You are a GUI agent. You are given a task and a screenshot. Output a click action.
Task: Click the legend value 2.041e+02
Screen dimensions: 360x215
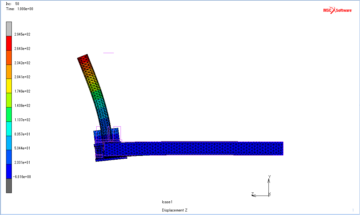22,77
